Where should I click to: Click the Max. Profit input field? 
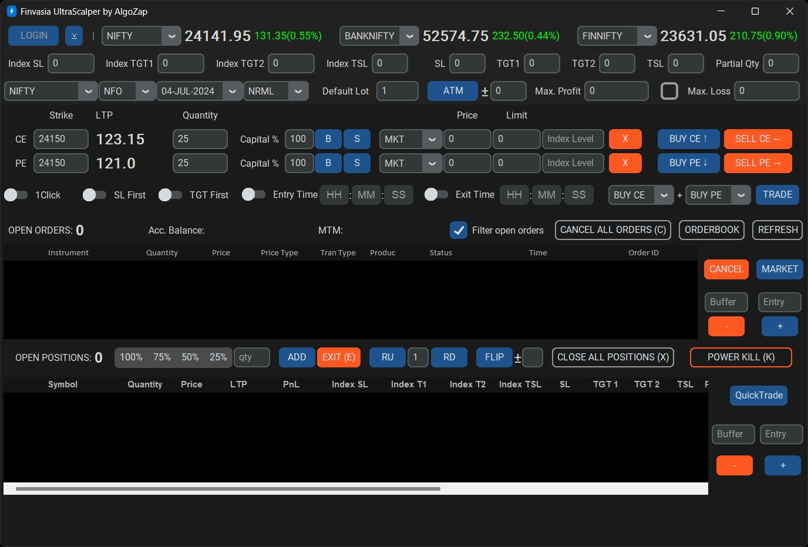tap(617, 91)
